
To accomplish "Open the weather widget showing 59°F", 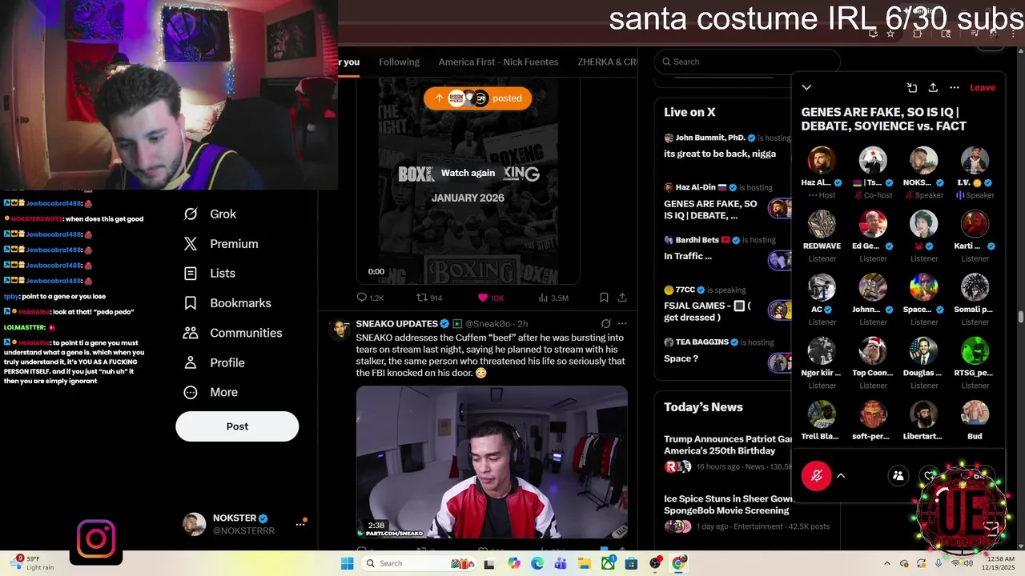I will (34, 563).
